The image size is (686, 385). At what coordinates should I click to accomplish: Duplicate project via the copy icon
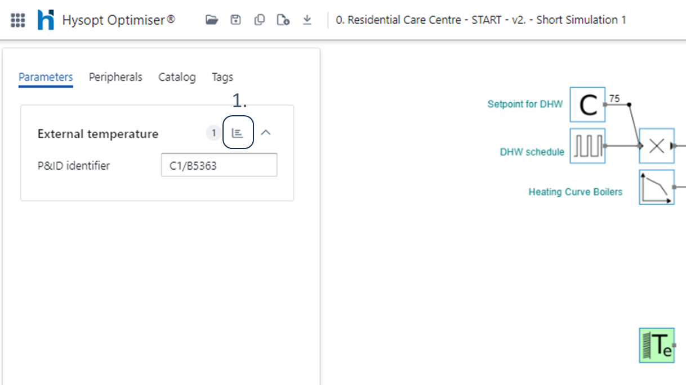pyautogui.click(x=259, y=20)
